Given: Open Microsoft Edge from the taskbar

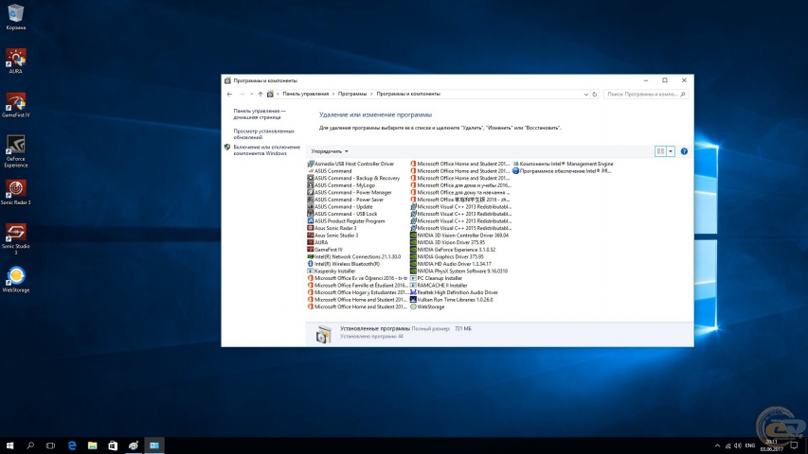Looking at the screenshot, I should point(72,445).
